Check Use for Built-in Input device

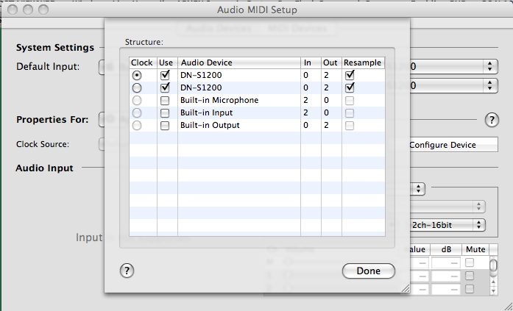coord(165,113)
